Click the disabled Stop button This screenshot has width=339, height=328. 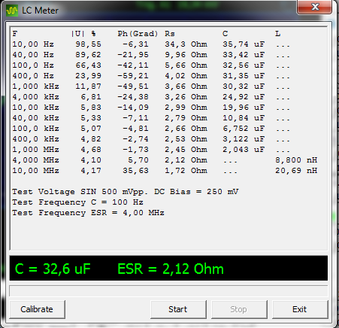click(x=239, y=309)
